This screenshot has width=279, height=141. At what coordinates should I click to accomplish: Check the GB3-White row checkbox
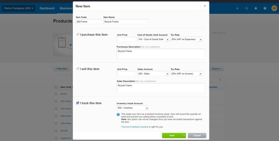[x=56, y=109]
